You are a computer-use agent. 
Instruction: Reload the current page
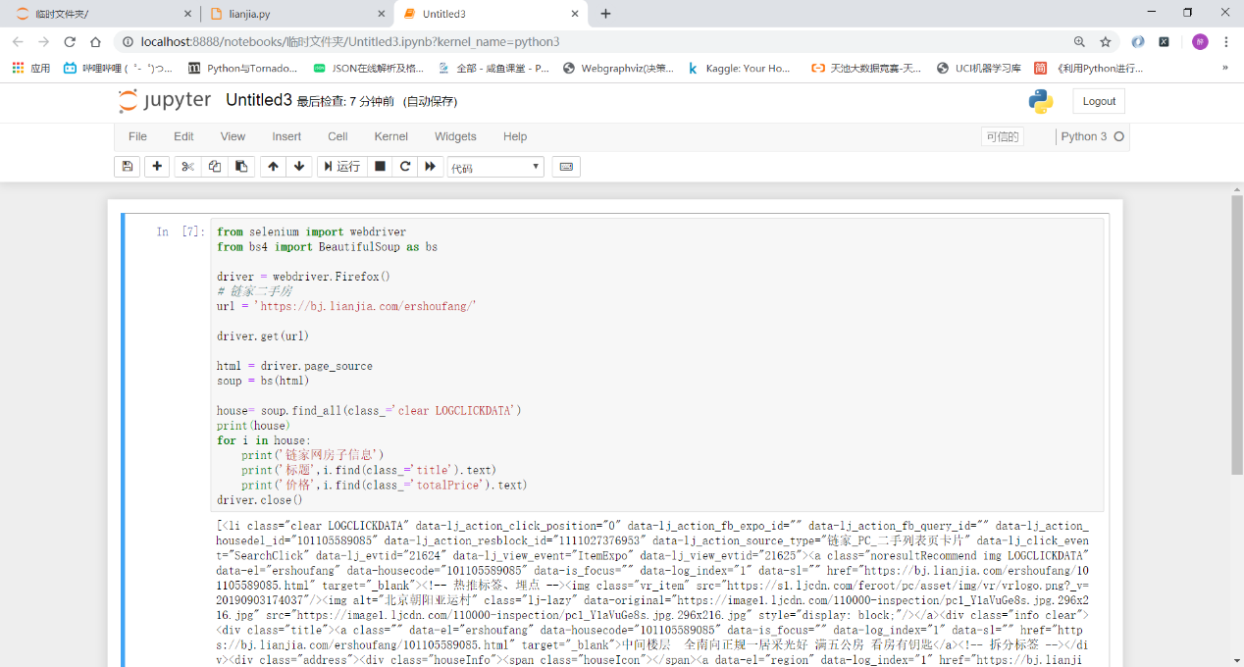tap(70, 42)
